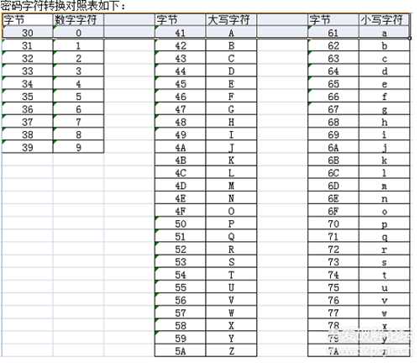The width and height of the screenshot is (420, 363).
Task: Select the byte cell 77
Action: pos(333,313)
